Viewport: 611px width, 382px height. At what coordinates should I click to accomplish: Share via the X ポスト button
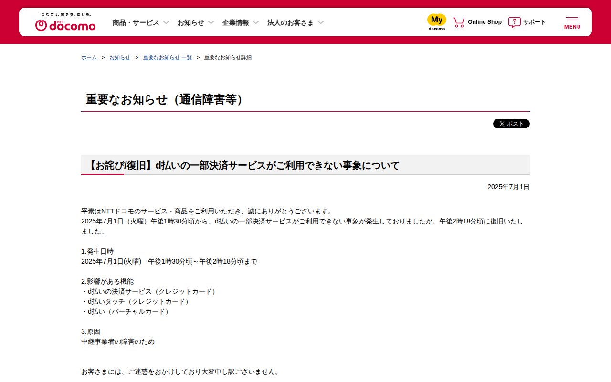(511, 124)
